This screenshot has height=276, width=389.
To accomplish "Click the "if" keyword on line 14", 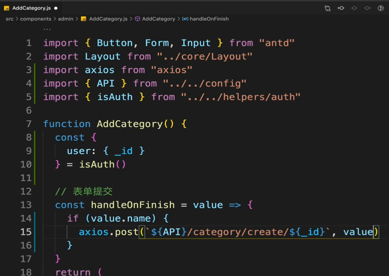I will click(x=73, y=218).
